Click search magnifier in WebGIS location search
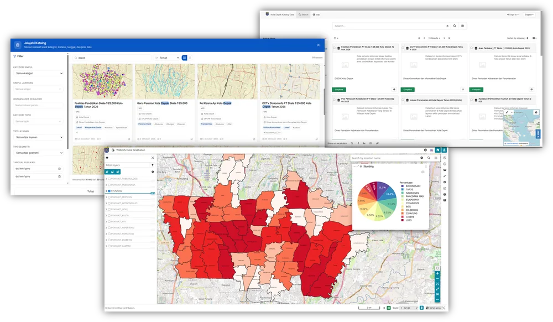The height and width of the screenshot is (322, 553). click(429, 158)
